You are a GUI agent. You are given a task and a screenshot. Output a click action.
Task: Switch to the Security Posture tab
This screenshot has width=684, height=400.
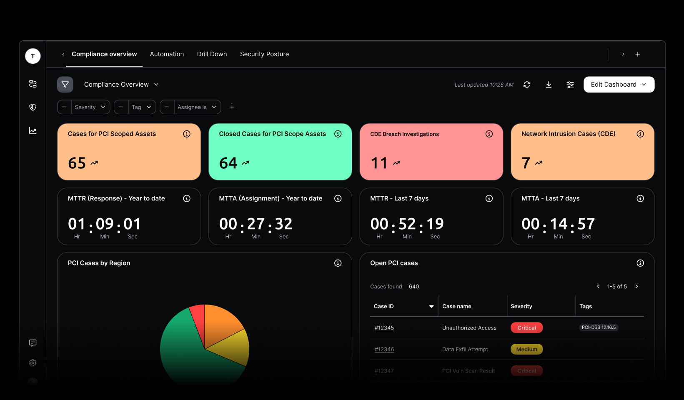click(x=264, y=54)
